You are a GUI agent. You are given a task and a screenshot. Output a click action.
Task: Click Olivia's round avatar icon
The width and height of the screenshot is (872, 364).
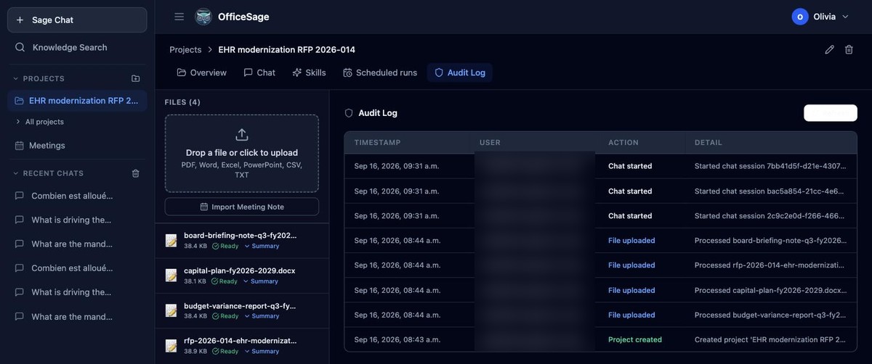coord(800,17)
